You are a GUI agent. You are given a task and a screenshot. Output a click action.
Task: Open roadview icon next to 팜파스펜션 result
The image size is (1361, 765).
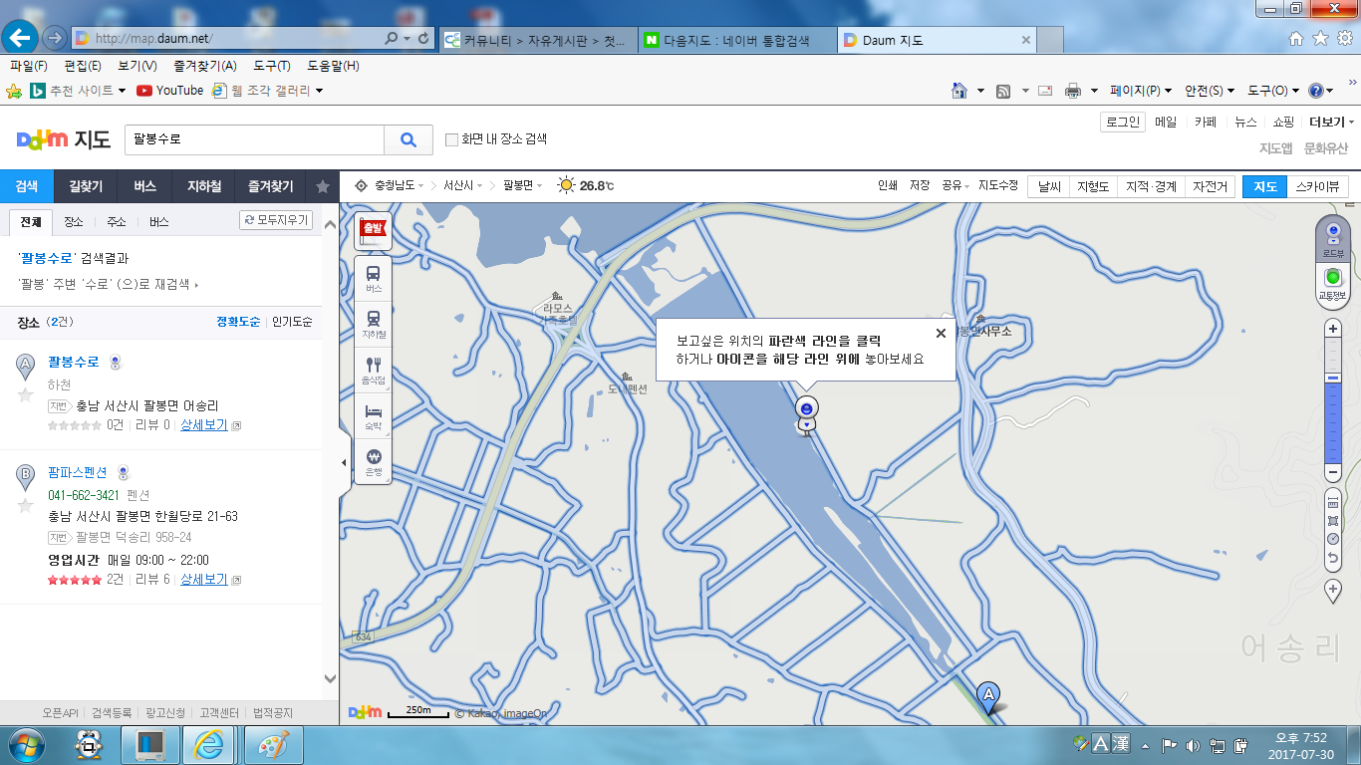point(124,473)
